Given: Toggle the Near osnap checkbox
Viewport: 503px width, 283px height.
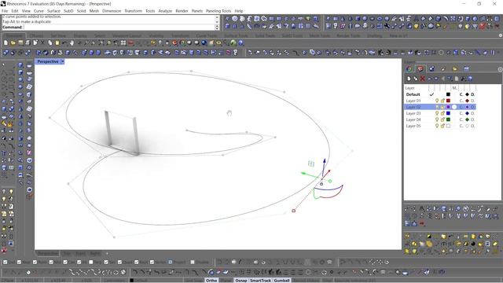Looking at the screenshot, I should coord(19,262).
